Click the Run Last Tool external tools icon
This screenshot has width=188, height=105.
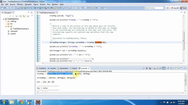coord(46,8)
